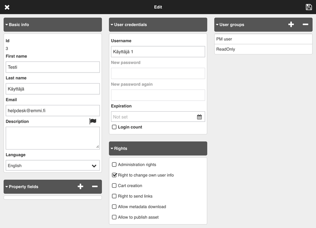316x228 pixels.
Task: Click the flag icon beside Description
Action: click(x=93, y=121)
